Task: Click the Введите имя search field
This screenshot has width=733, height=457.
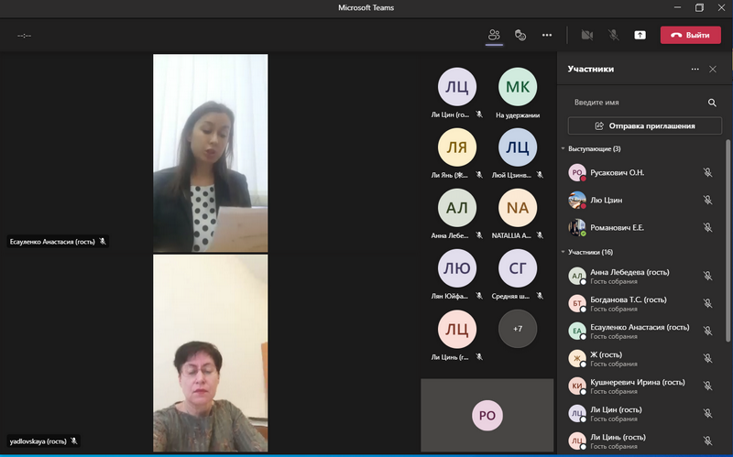Action: (637, 103)
